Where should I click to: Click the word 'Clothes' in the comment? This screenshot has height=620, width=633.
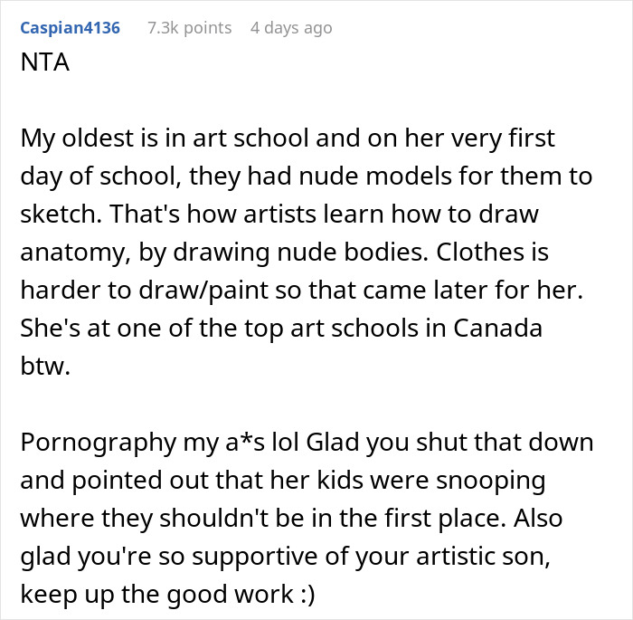pyautogui.click(x=501, y=252)
